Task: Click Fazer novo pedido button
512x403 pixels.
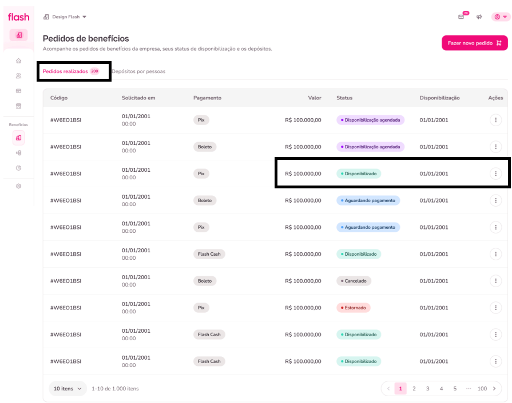Action: pos(474,43)
